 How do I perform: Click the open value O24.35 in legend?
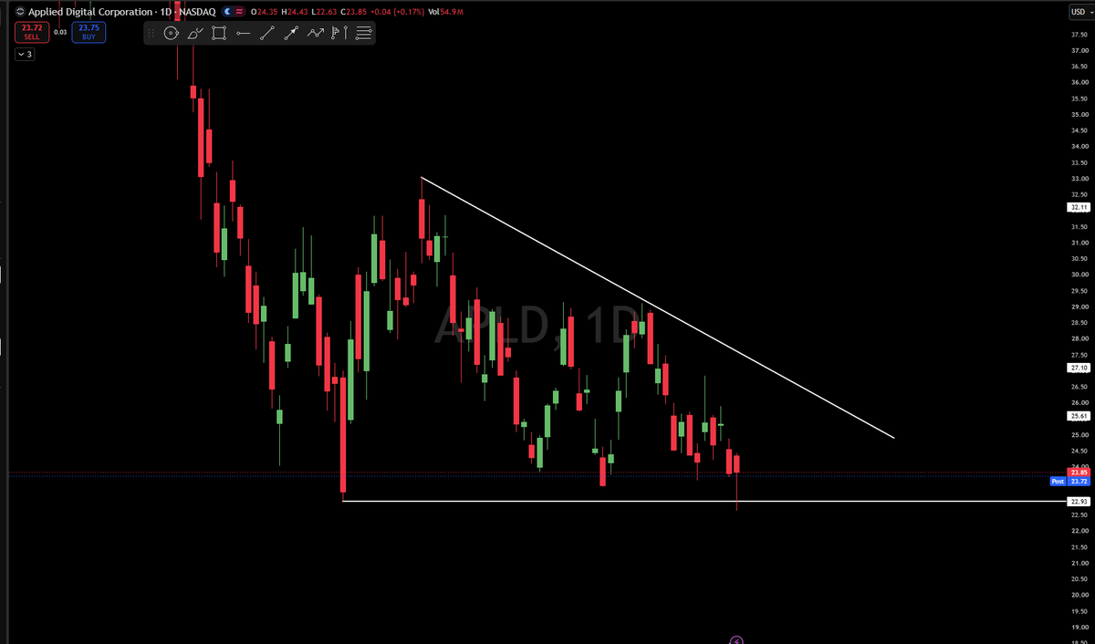tap(265, 12)
